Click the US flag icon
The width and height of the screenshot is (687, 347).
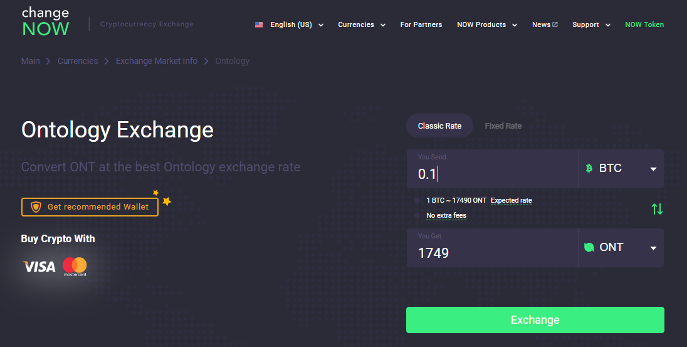click(x=259, y=24)
